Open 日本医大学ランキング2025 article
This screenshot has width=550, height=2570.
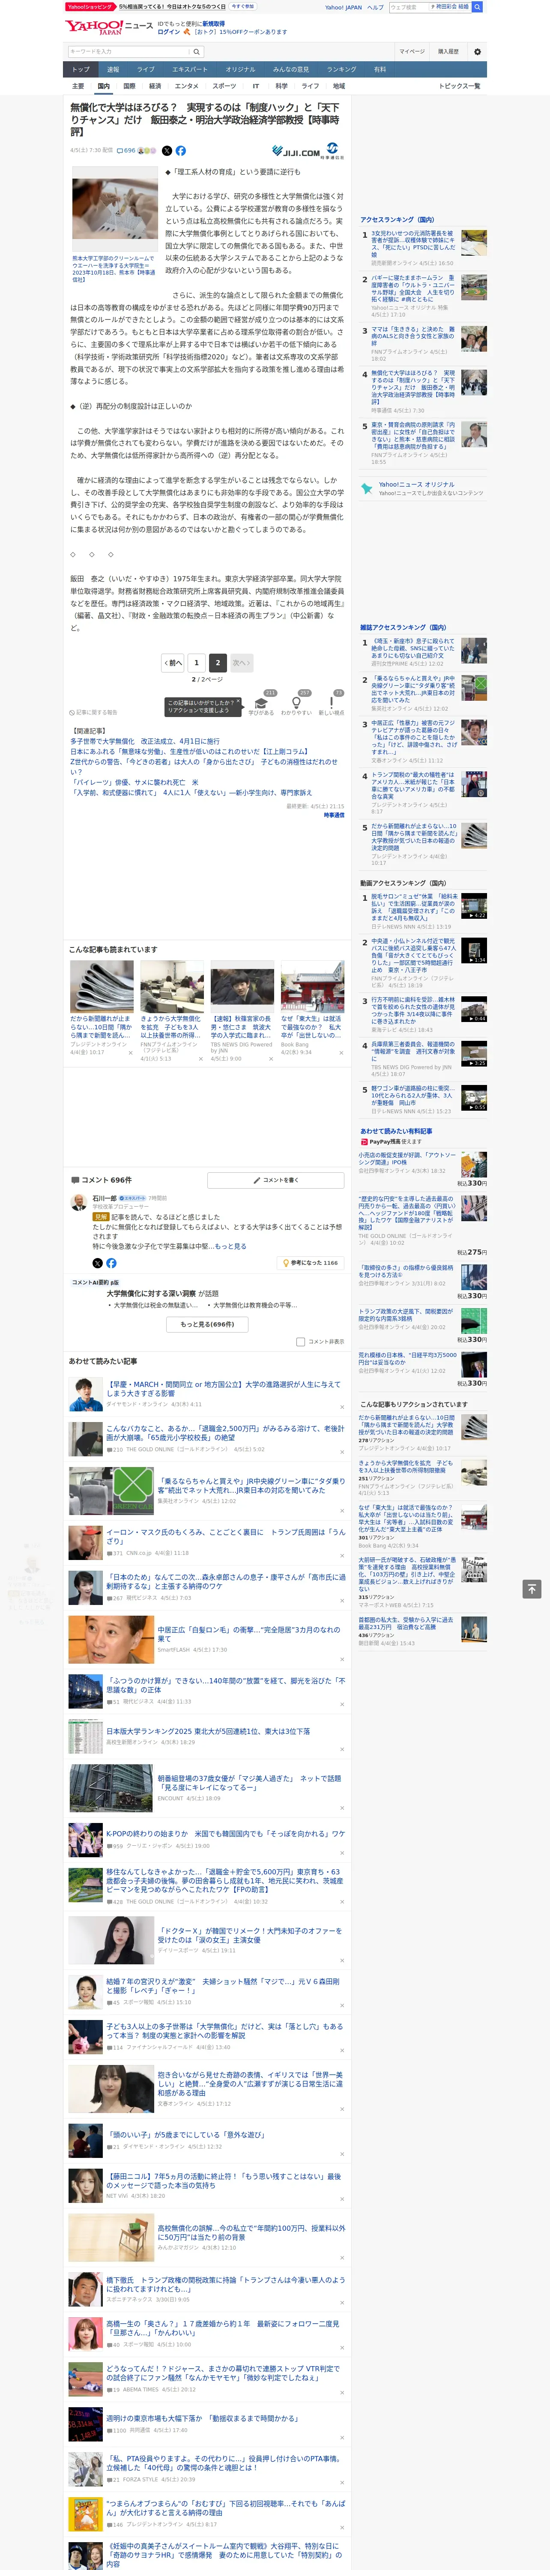click(208, 1731)
